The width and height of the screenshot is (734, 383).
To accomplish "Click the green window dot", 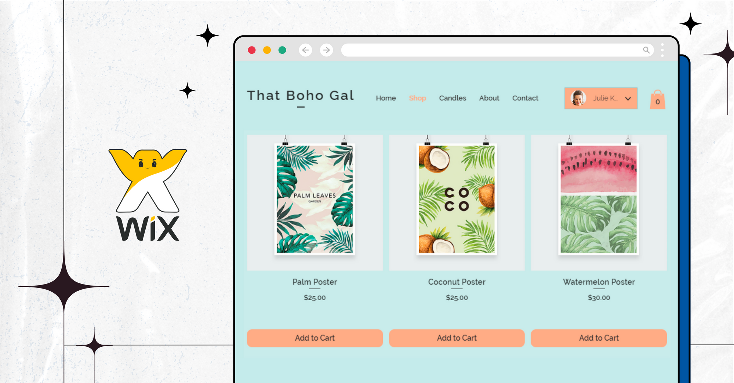I will (x=282, y=50).
